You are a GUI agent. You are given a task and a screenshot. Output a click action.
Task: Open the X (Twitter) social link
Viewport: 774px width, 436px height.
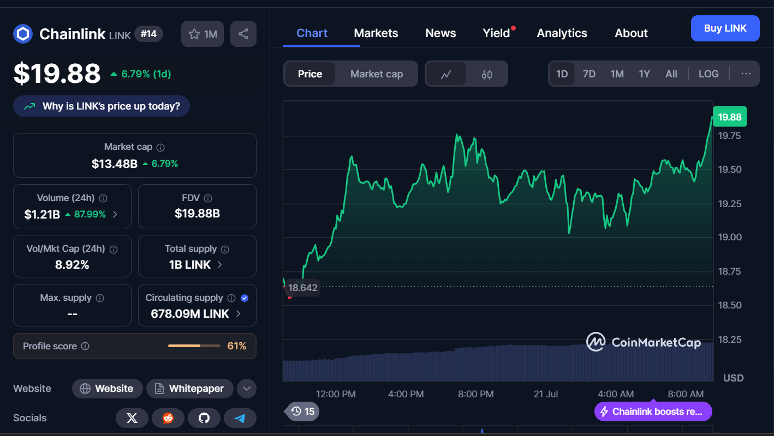point(132,418)
